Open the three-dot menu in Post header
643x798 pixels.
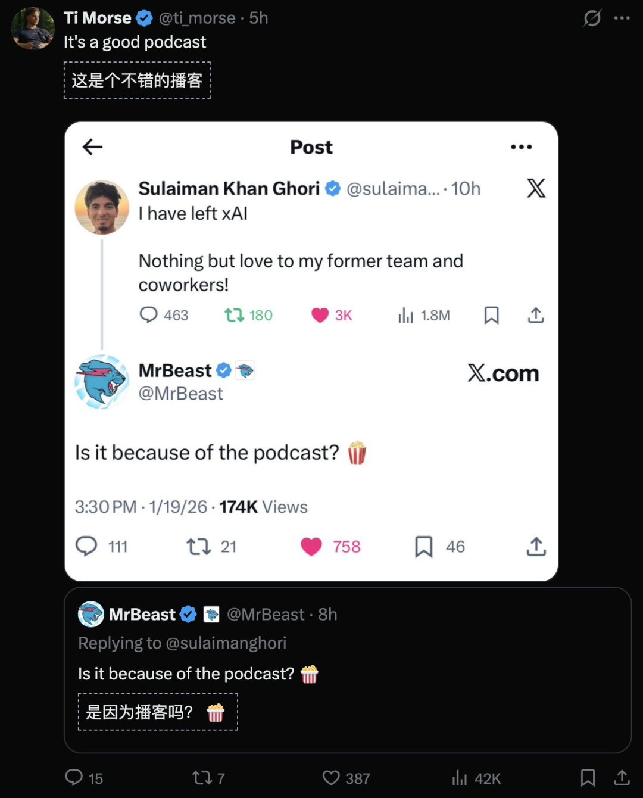[521, 147]
